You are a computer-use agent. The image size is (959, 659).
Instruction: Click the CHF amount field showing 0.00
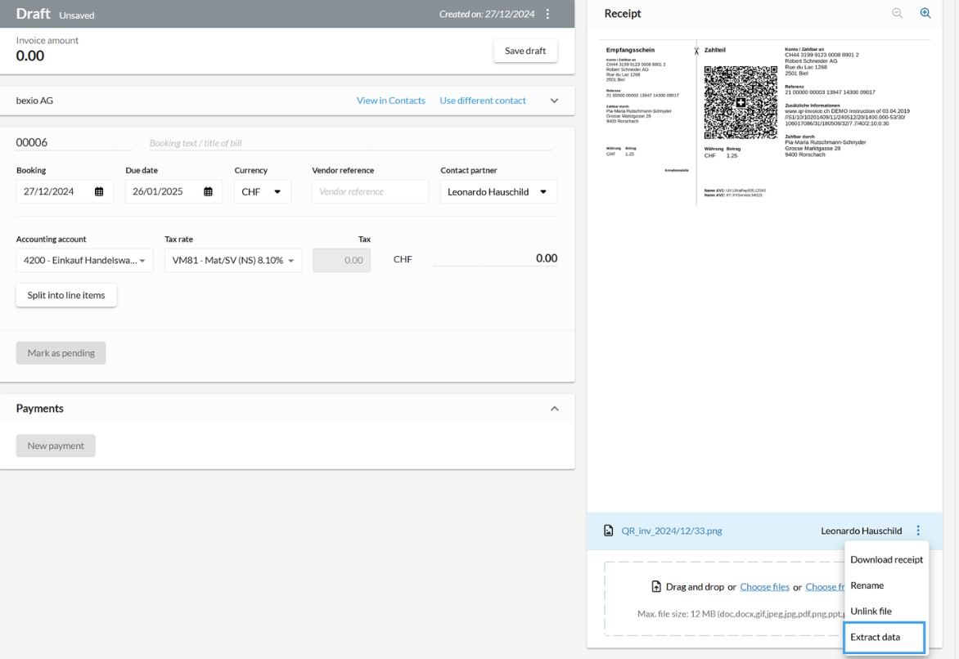(495, 258)
